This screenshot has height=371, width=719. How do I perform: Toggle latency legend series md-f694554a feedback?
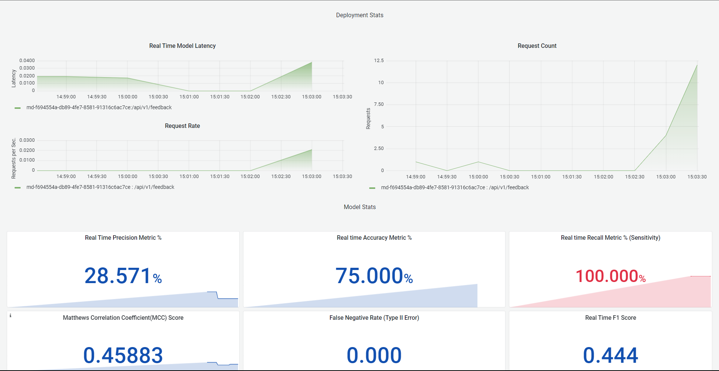[99, 107]
